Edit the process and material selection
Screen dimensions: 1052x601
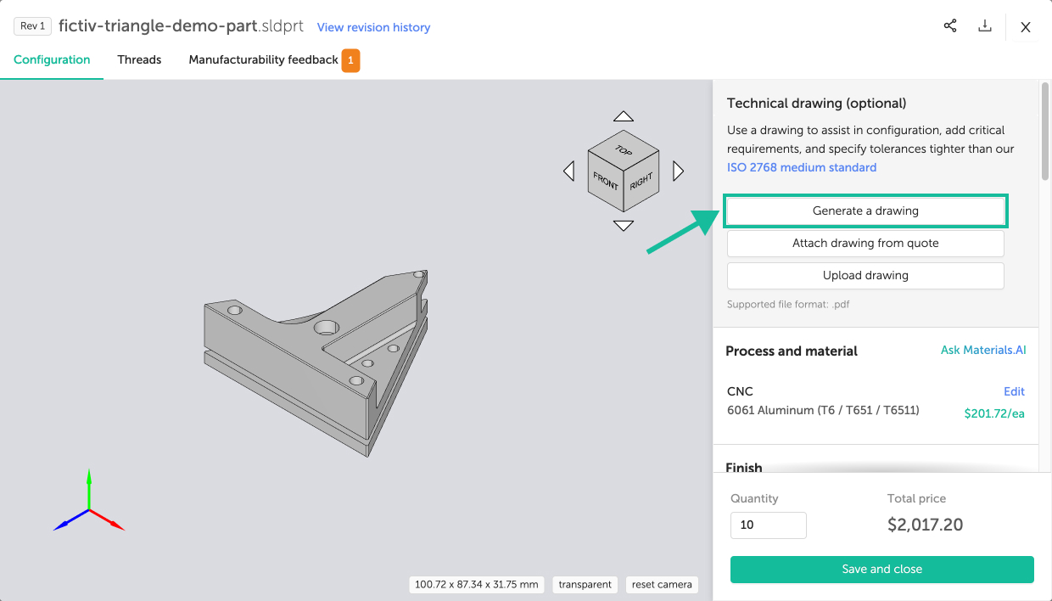(x=1014, y=391)
